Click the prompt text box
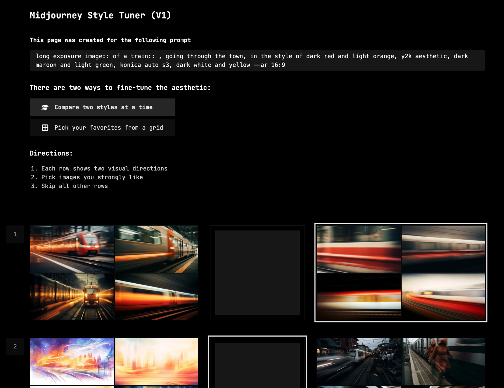Screen dimensions: 504x388 (257, 61)
